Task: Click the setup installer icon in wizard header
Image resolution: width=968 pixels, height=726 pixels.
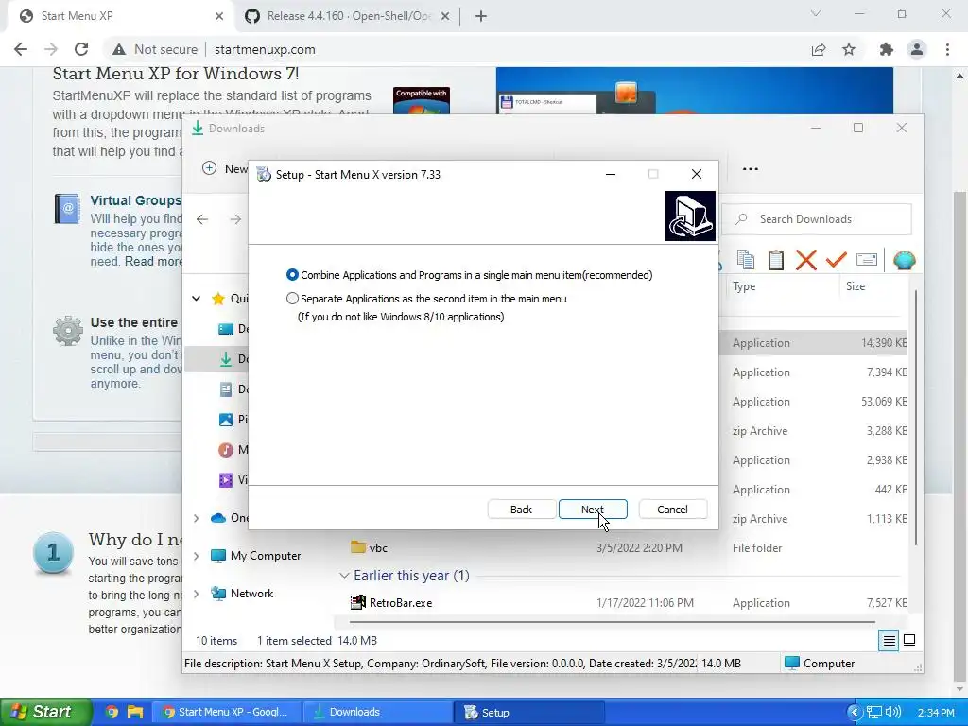Action: pos(690,216)
